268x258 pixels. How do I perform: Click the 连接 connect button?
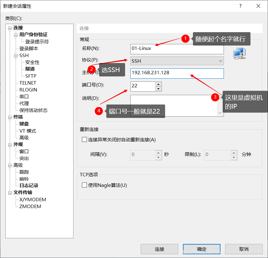tap(159, 249)
